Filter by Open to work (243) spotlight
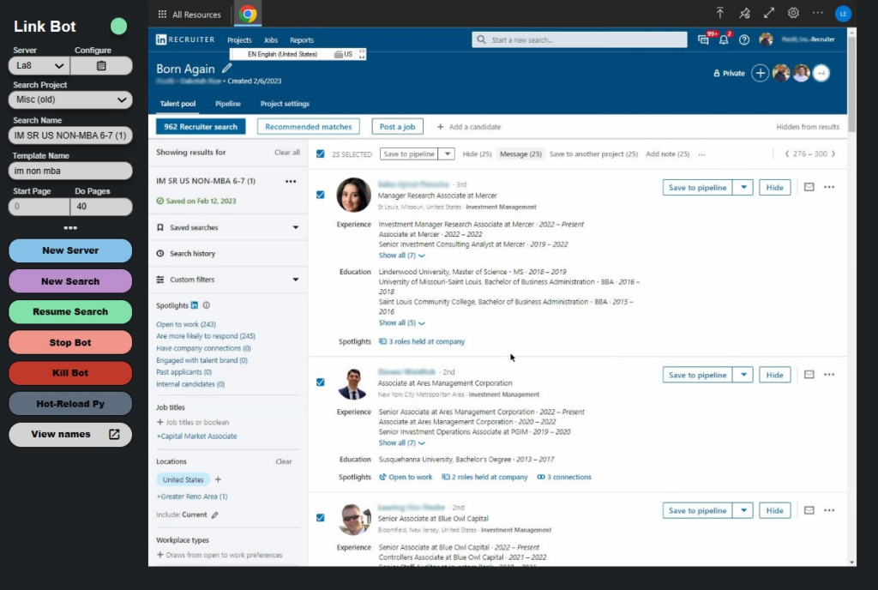This screenshot has width=878, height=590. (186, 325)
